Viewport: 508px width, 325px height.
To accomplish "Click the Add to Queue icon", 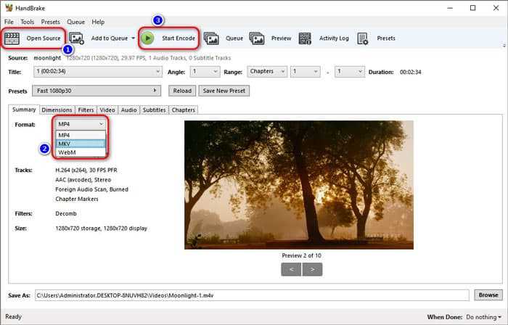I will click(x=78, y=38).
